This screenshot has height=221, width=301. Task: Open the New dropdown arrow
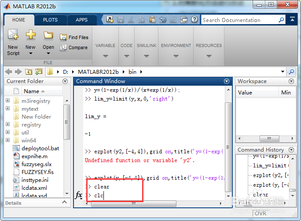coord(31,54)
